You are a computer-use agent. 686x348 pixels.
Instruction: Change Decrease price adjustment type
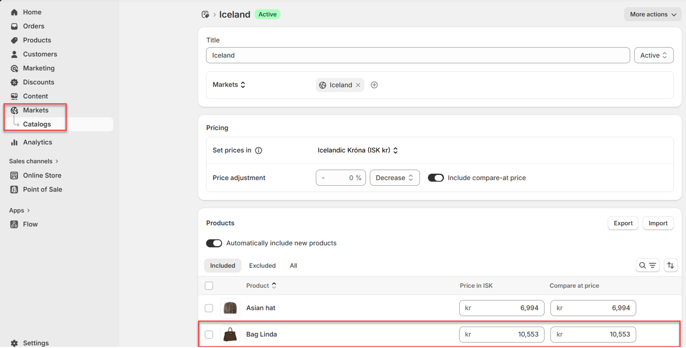pyautogui.click(x=394, y=178)
